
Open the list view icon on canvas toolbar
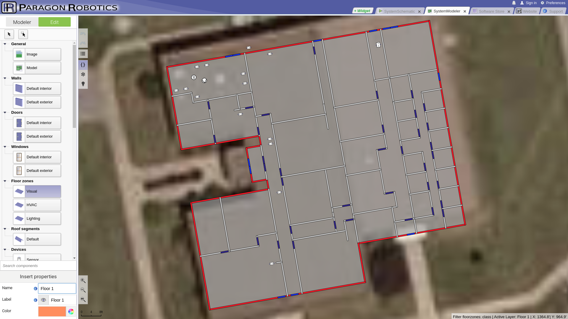pos(83,54)
